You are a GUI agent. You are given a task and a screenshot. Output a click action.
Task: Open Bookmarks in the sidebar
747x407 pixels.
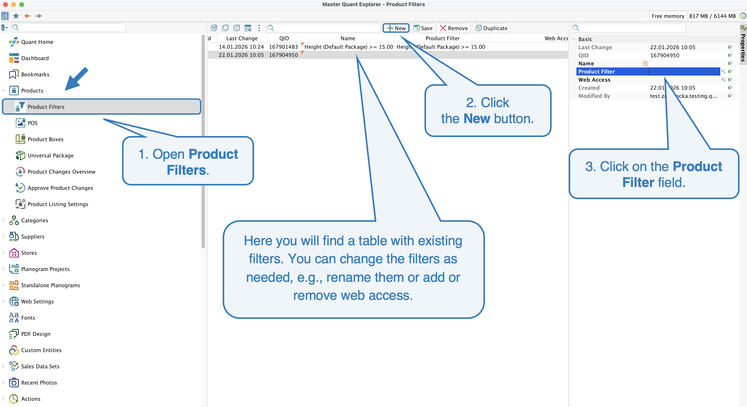click(35, 74)
